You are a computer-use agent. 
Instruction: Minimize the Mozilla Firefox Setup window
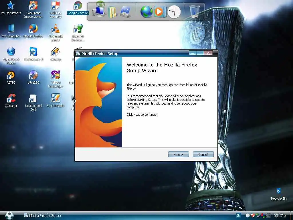coord(193,53)
